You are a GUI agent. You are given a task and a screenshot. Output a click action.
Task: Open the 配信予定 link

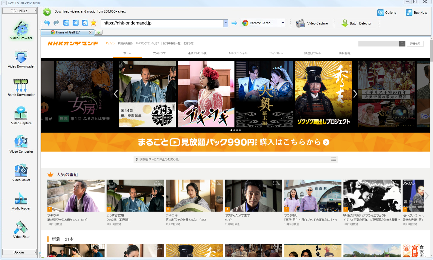189,43
